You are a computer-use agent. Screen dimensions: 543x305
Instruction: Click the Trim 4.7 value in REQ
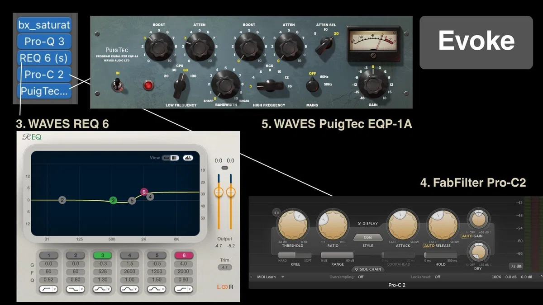224,267
